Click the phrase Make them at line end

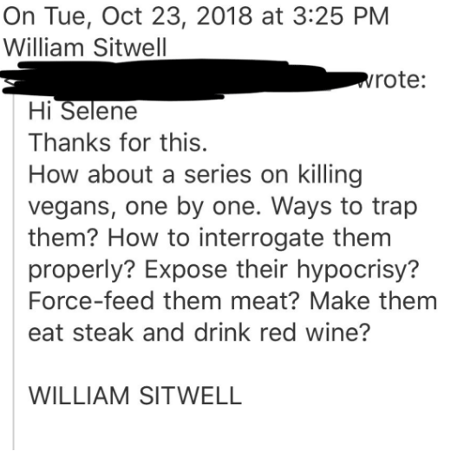pos(373,301)
